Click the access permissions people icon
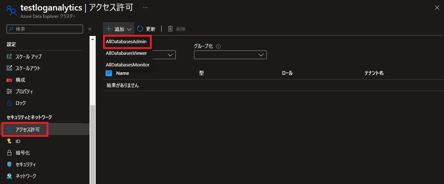Viewport: 444px width, 184px height. coord(9,130)
